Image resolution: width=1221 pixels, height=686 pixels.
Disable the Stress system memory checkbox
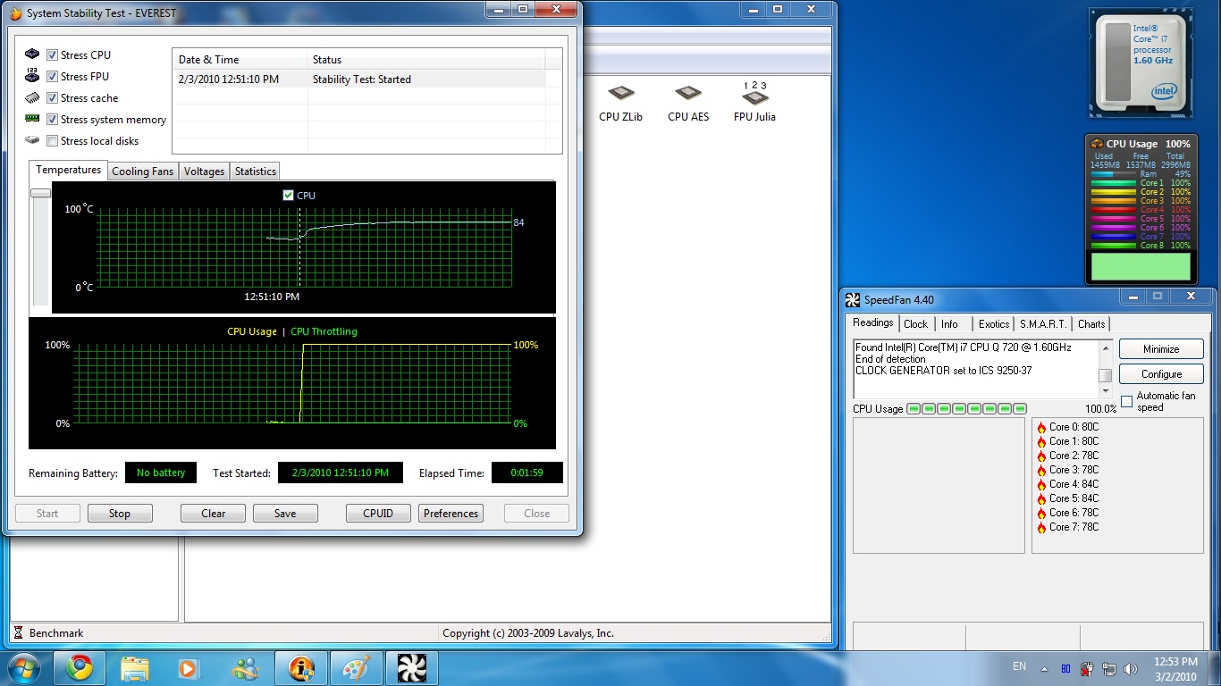tap(52, 119)
